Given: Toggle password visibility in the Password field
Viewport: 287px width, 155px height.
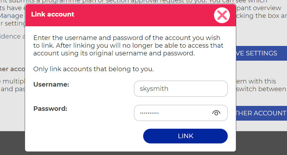Looking at the screenshot, I should pos(216,113).
